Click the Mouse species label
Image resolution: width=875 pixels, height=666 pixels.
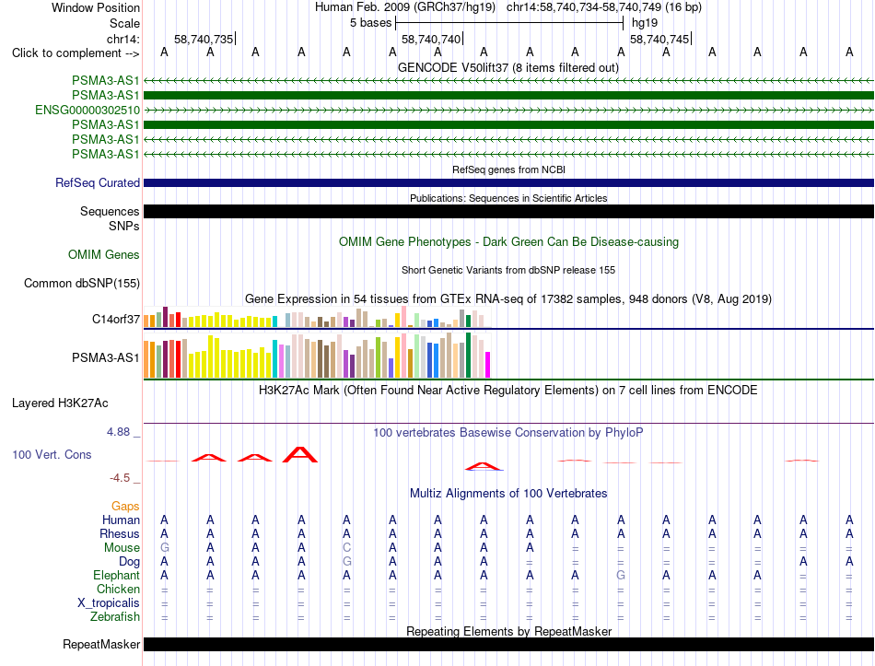pos(122,548)
